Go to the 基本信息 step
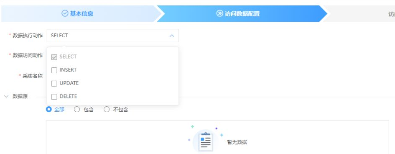This screenshot has width=395, height=154. pyautogui.click(x=82, y=14)
